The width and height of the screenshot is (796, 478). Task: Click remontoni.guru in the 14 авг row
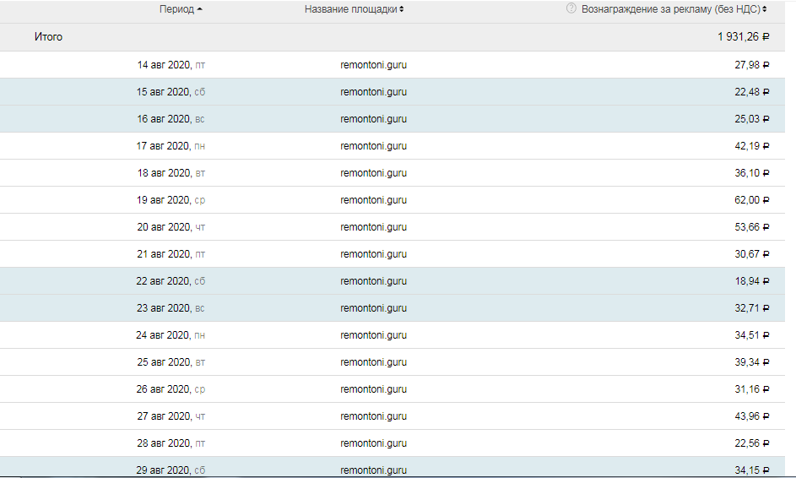click(374, 64)
